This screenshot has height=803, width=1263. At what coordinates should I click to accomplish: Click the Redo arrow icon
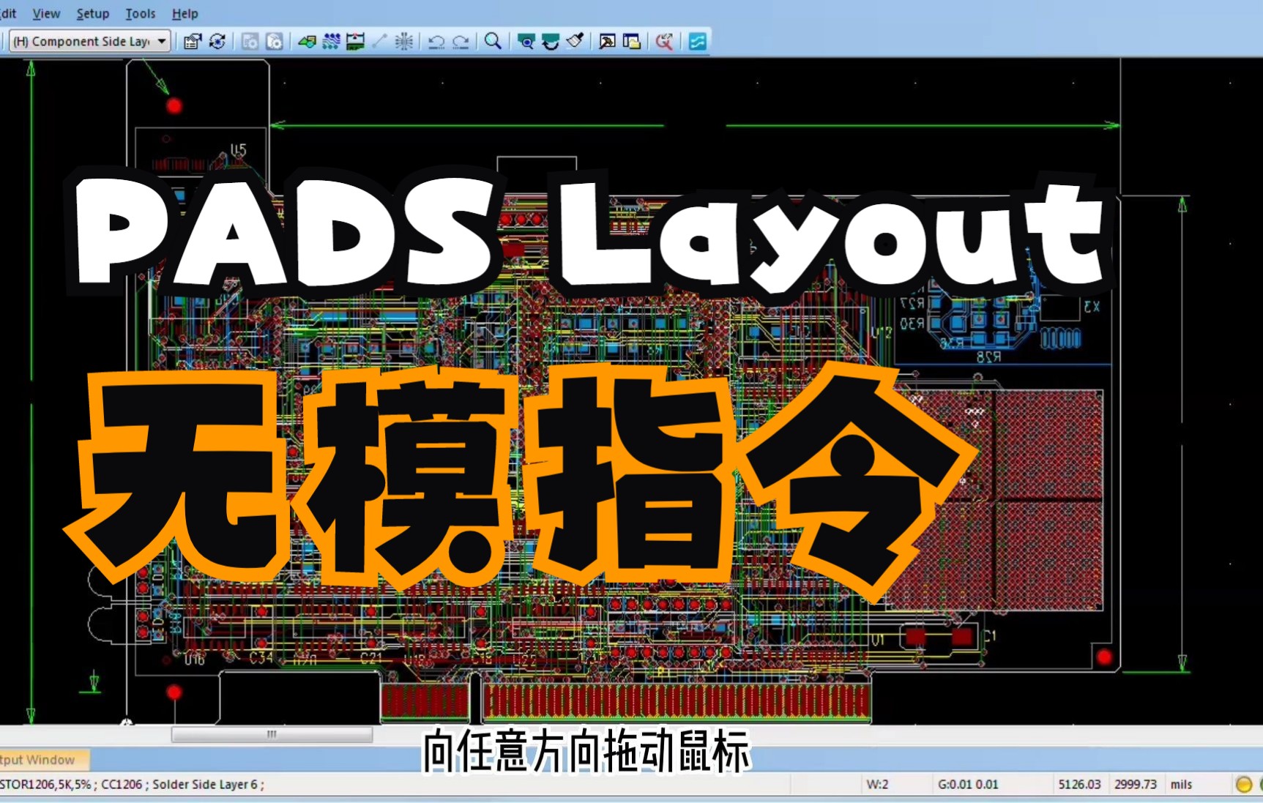461,41
